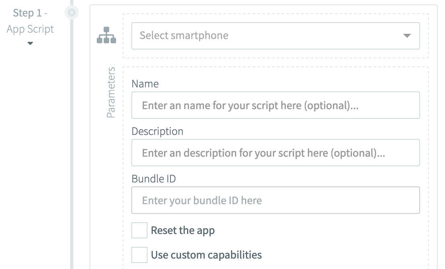This screenshot has height=269, width=445.
Task: Tick the Use custom capabilities checkbox
Action: point(139,255)
